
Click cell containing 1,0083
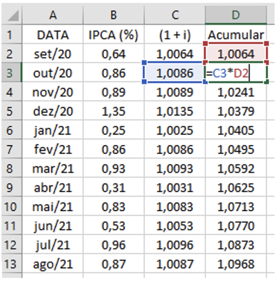pos(175,206)
